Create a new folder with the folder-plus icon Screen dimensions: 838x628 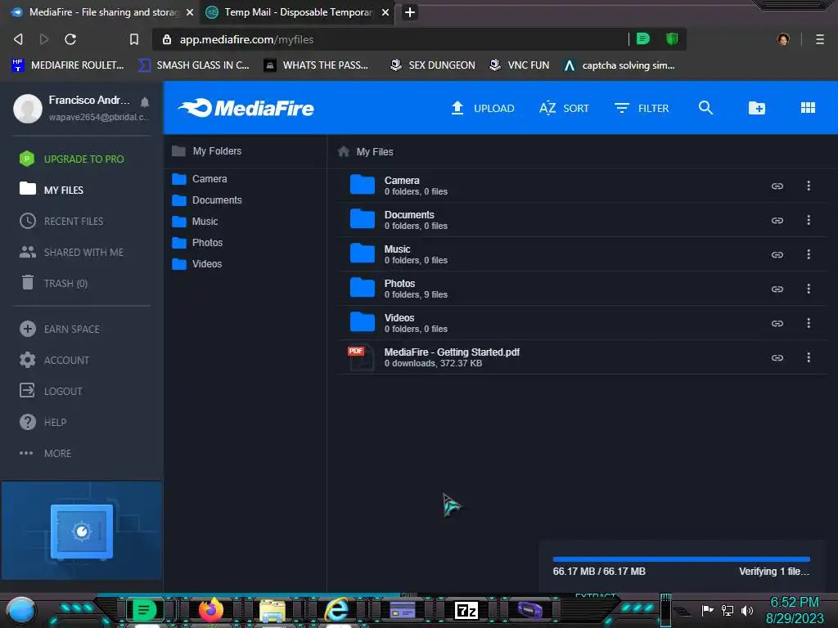[756, 108]
